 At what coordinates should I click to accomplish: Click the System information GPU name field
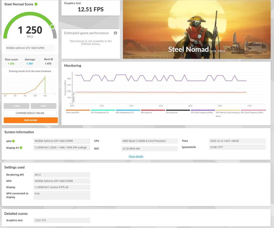point(62,141)
